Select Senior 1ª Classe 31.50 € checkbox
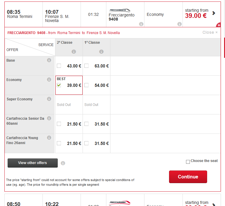 [x=86, y=124]
